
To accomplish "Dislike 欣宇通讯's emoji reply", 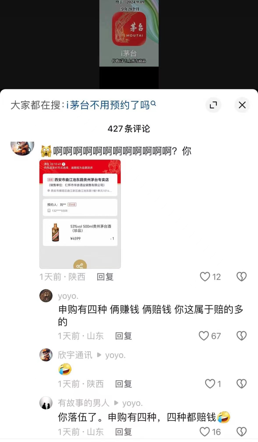I will (x=241, y=384).
